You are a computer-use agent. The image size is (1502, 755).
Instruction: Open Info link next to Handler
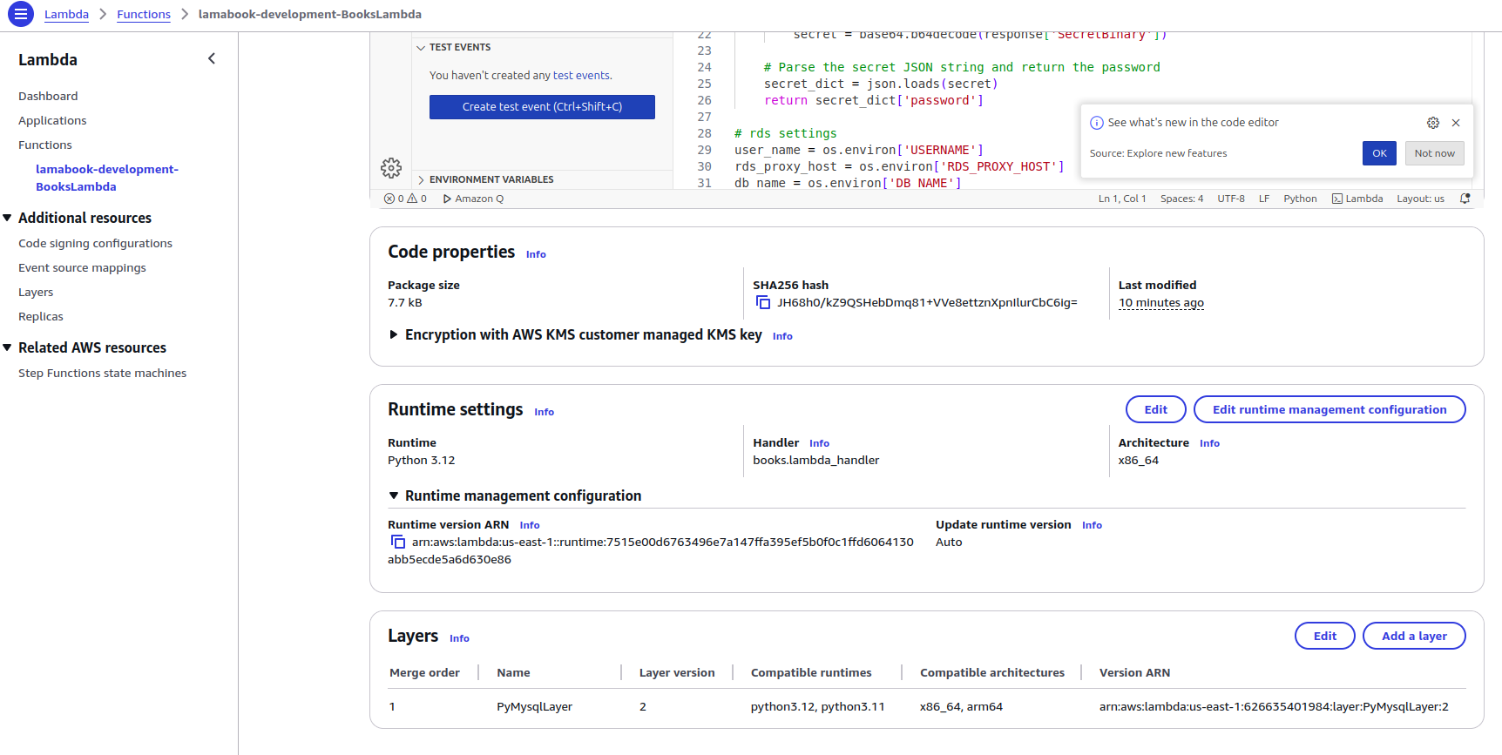click(x=819, y=443)
